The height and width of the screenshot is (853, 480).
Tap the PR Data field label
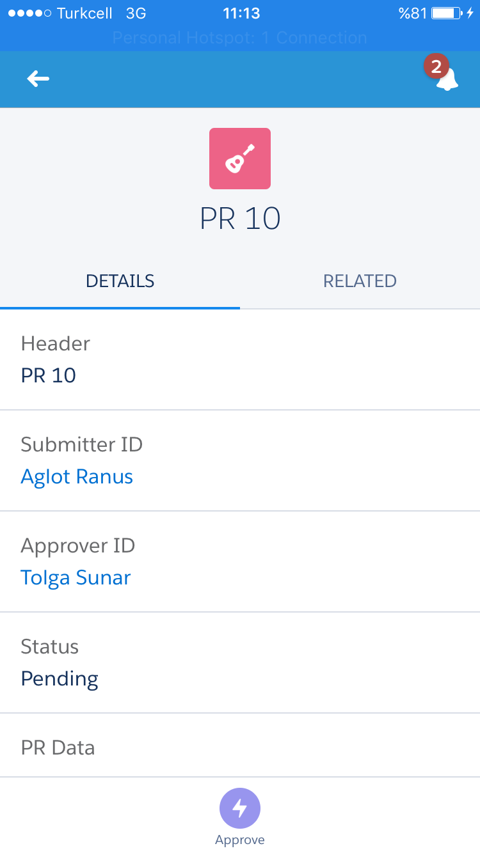[x=58, y=747]
